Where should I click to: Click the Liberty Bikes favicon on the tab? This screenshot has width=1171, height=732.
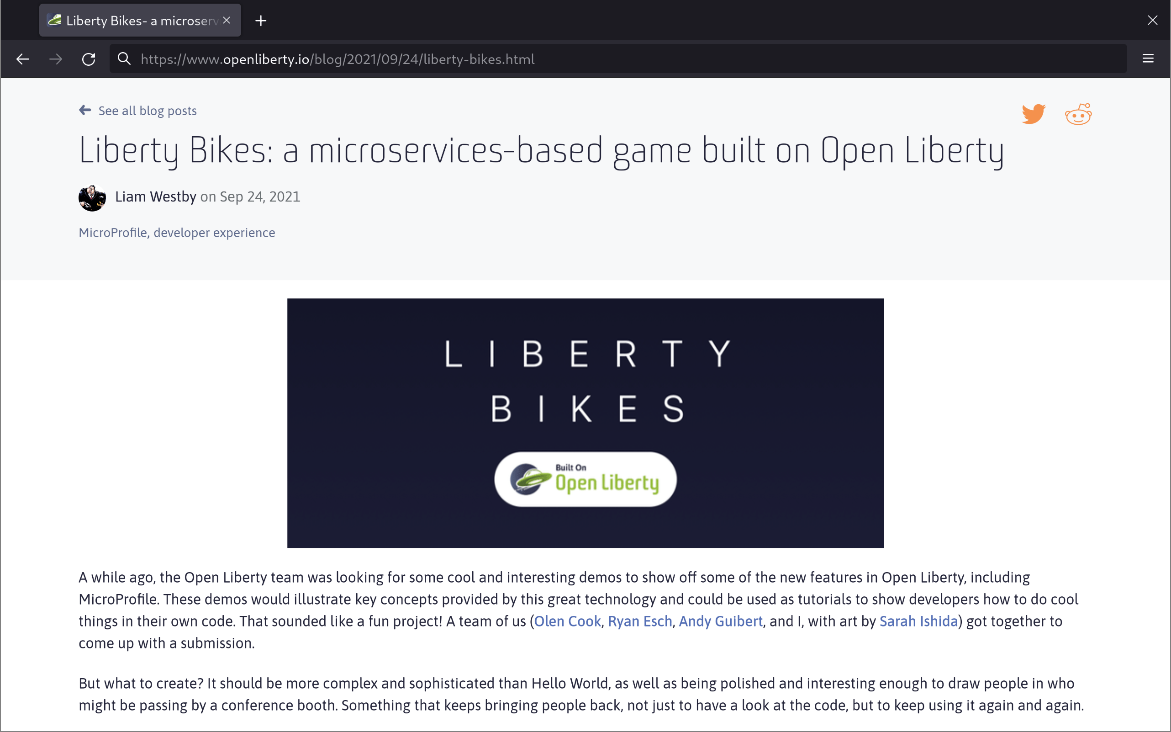[55, 20]
